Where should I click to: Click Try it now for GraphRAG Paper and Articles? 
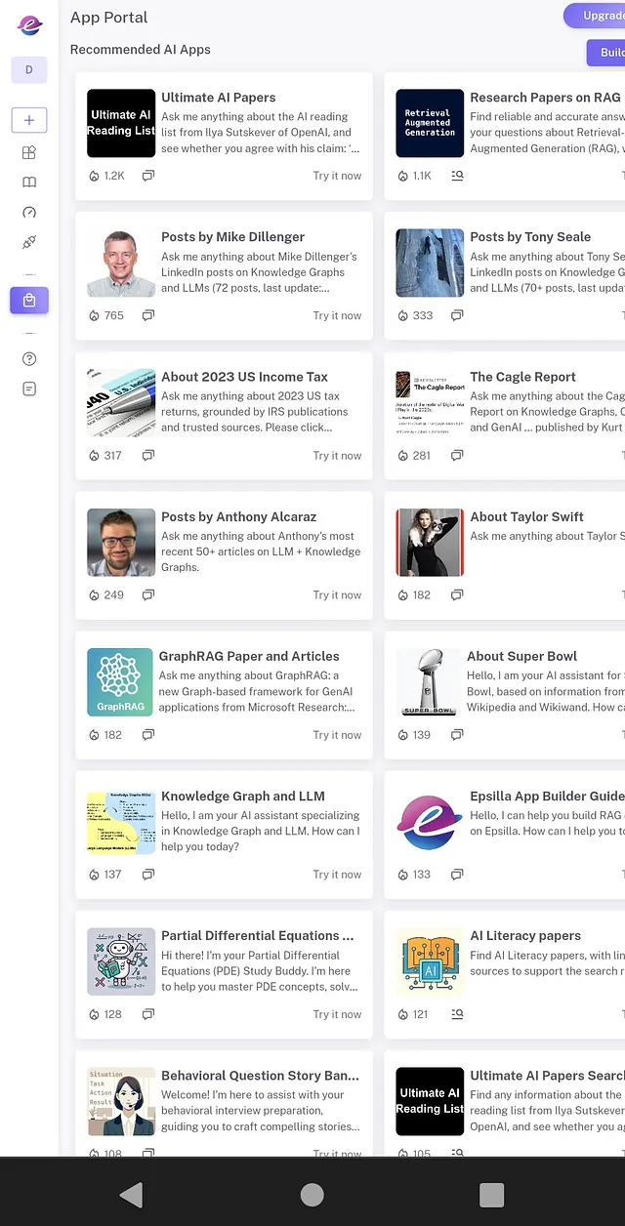pos(337,735)
